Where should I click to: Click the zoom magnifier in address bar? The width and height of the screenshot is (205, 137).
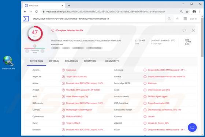click(x=181, y=12)
